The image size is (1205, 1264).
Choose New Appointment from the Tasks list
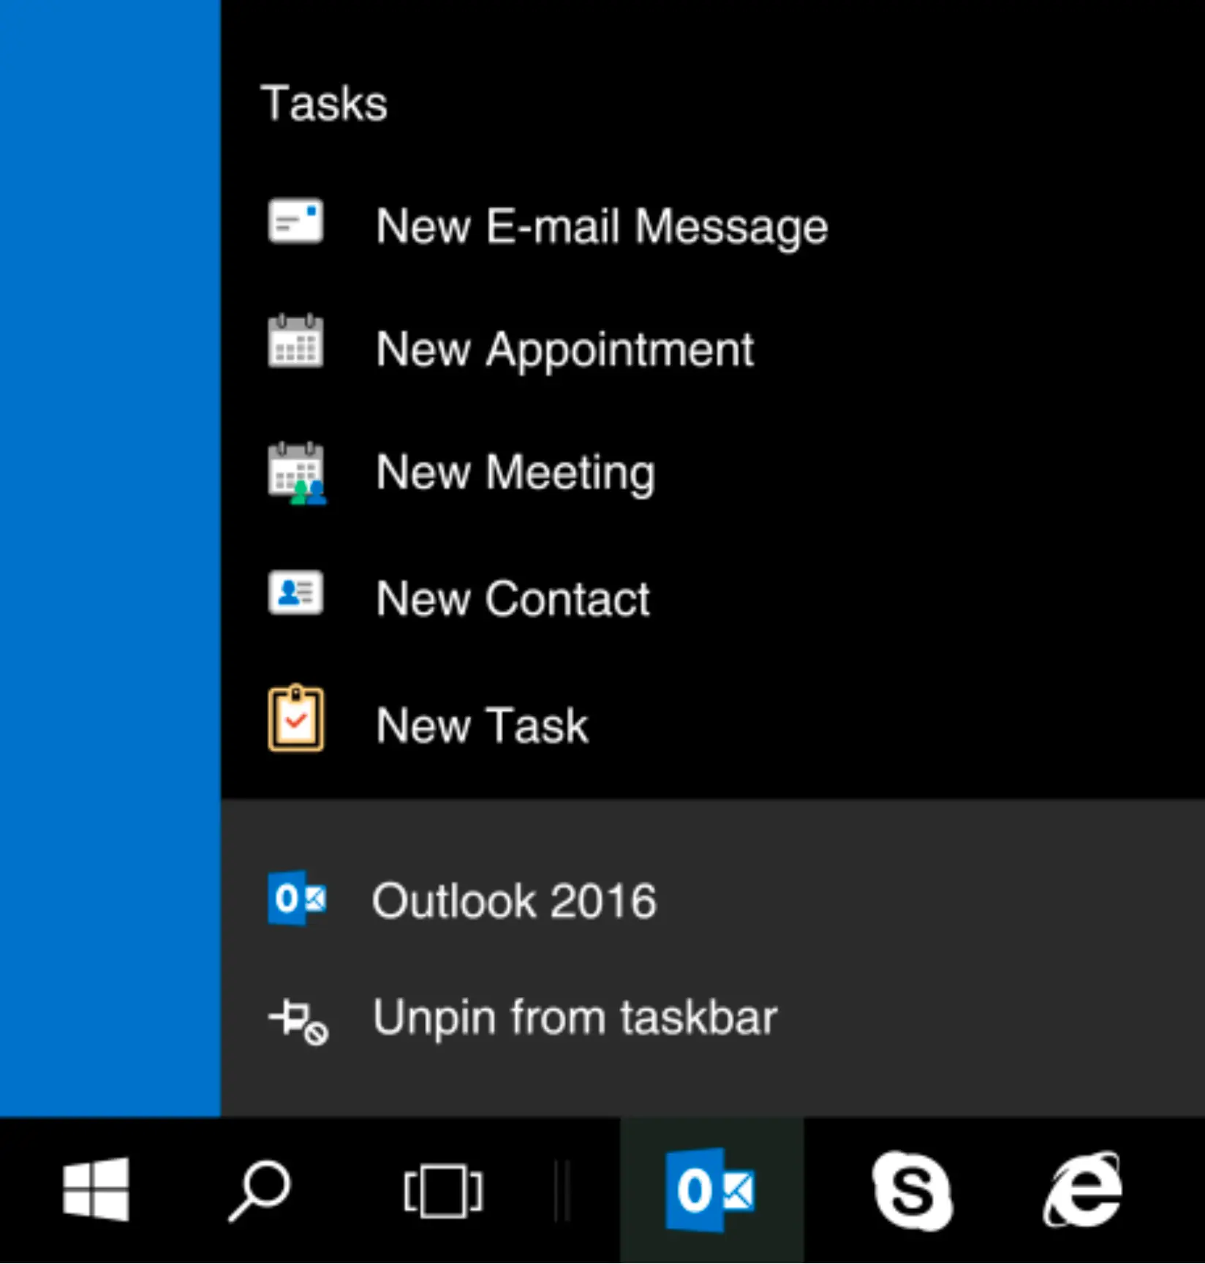[x=564, y=350]
